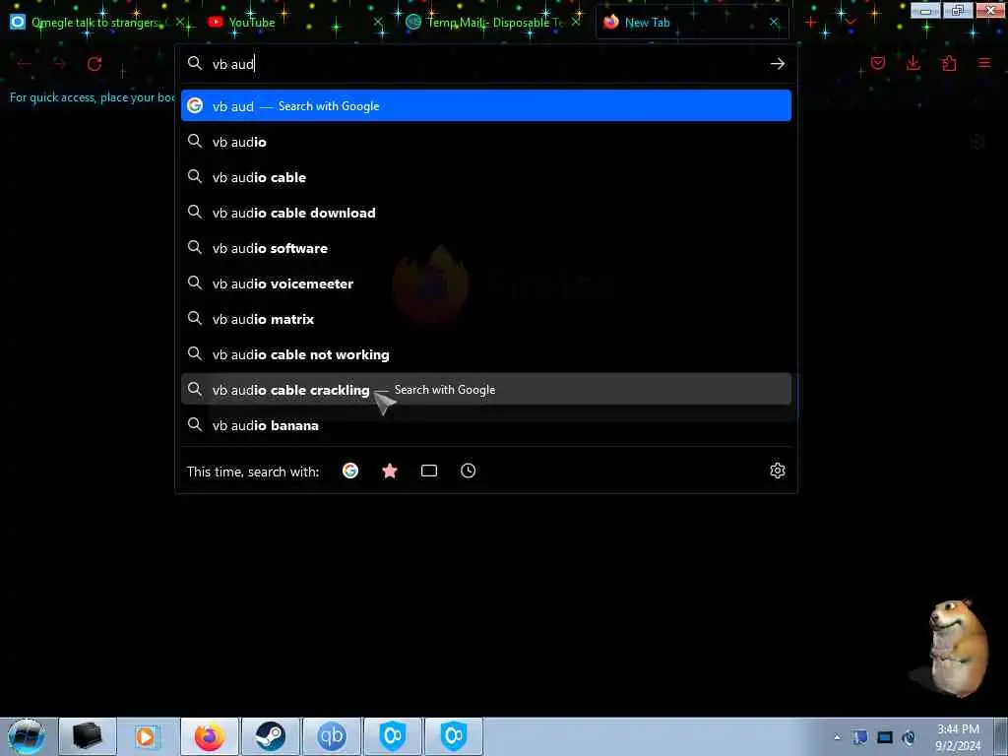Open the Save to Pocket icon
1008x756 pixels.
[878, 63]
